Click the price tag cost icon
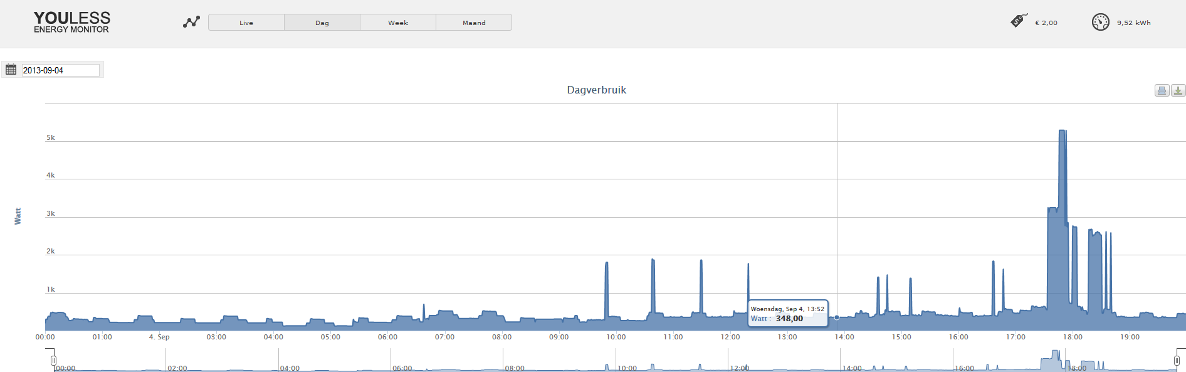Screen dimensions: 1186x372 pyautogui.click(x=1019, y=21)
